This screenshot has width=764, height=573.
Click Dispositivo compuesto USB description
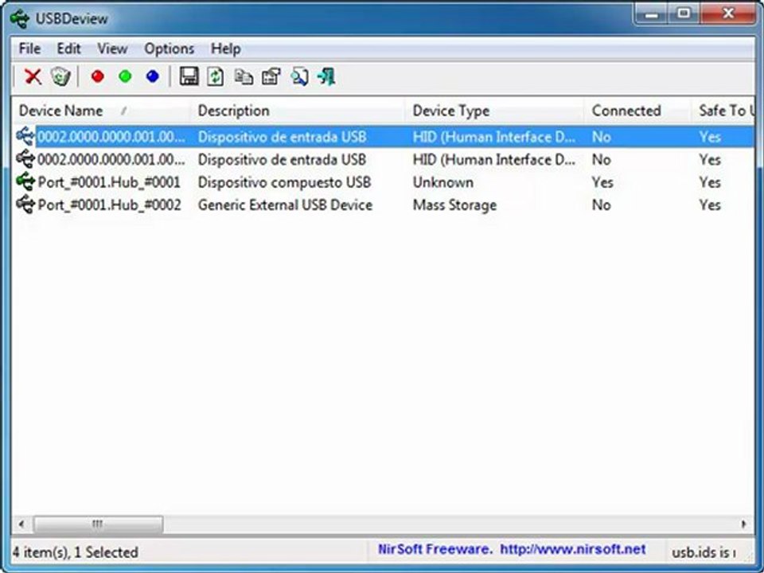285,182
